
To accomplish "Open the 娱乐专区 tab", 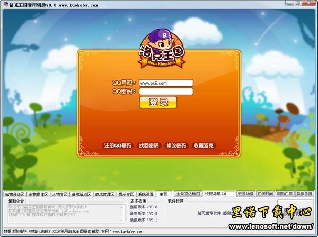I will pos(126,194).
